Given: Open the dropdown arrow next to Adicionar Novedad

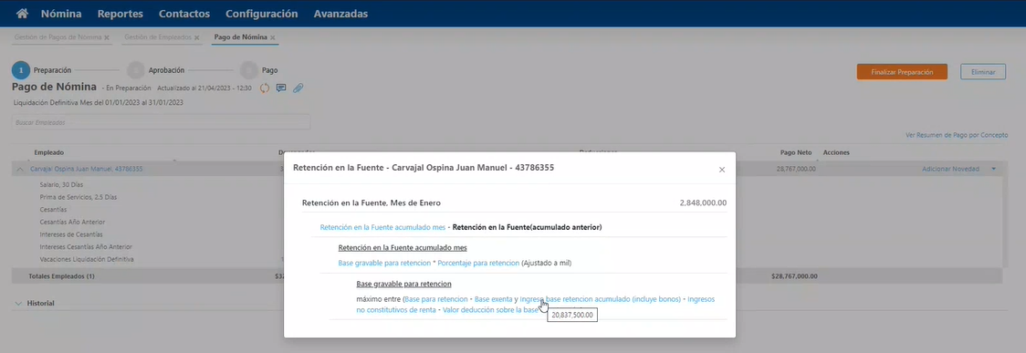Looking at the screenshot, I should point(993,169).
